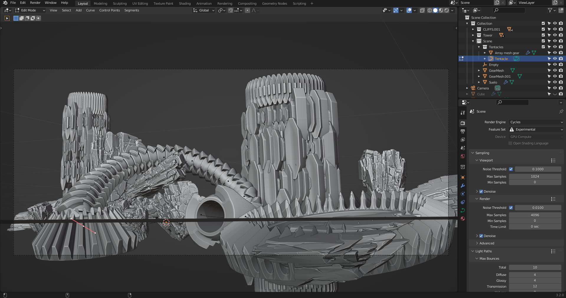The image size is (566, 298).
Task: Open the Edit Mode selector dropdown
Action: (x=30, y=10)
